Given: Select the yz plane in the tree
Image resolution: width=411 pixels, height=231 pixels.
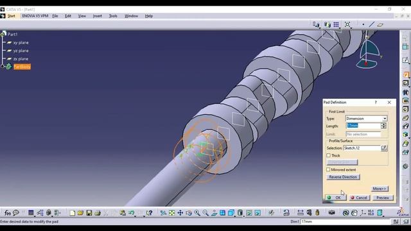Looking at the screenshot, I should (x=21, y=51).
